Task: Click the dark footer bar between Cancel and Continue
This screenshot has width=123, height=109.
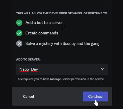Action: [x=58, y=96]
